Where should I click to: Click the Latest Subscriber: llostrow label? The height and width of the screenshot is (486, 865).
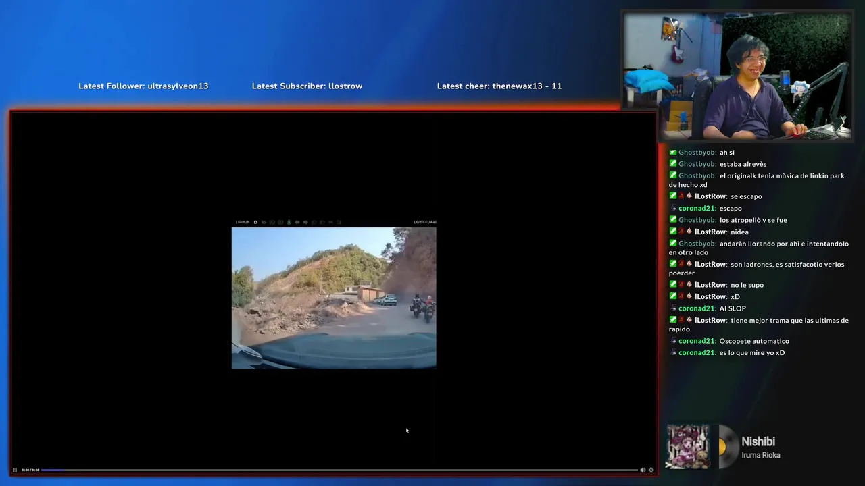[307, 86]
